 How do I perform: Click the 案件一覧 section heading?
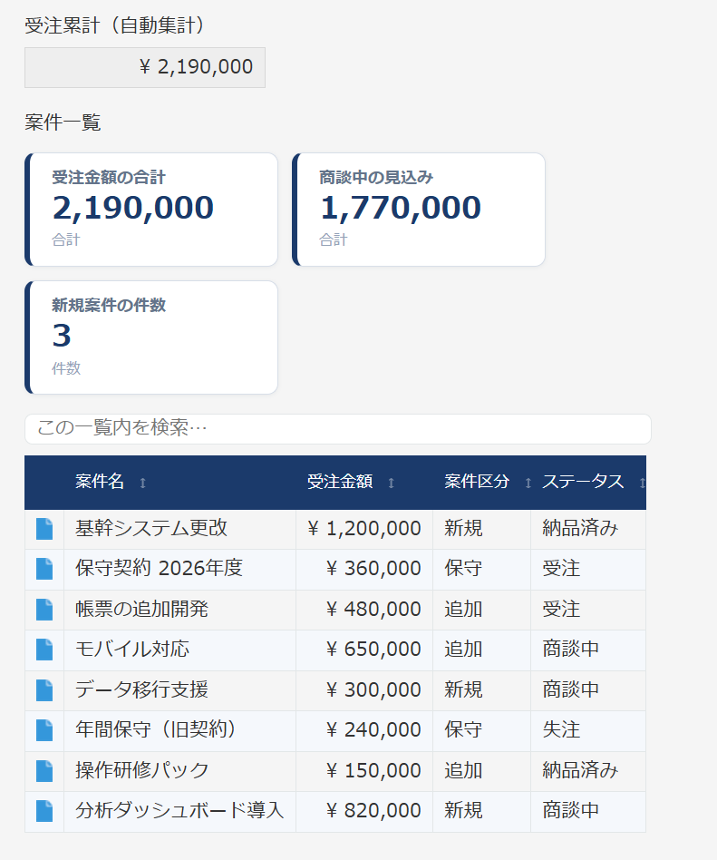[x=63, y=122]
